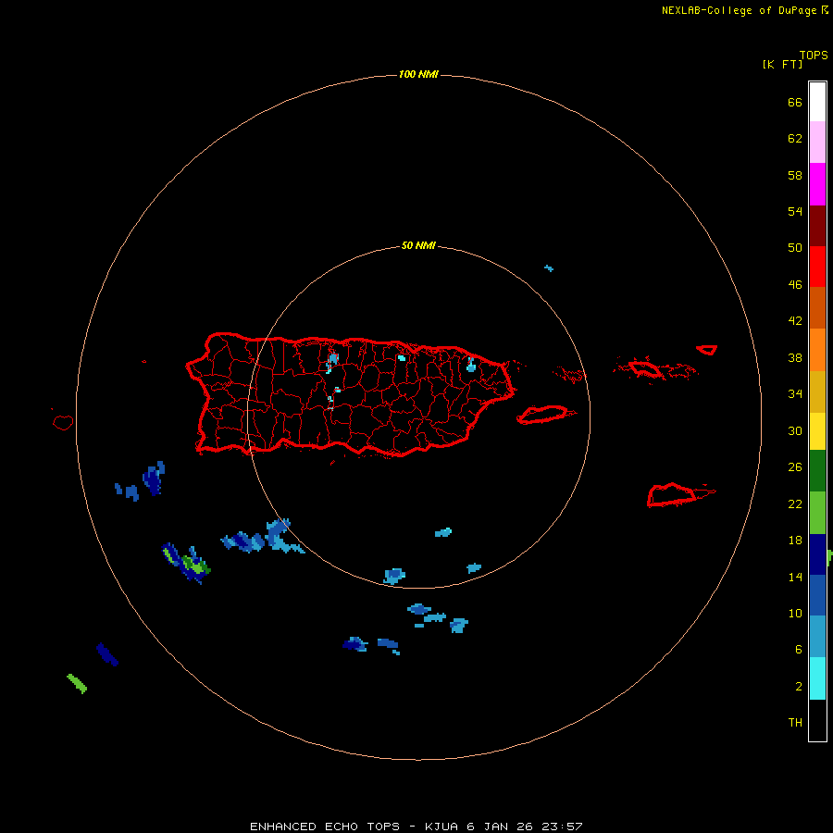Select the gold legend band
The width and height of the screenshot is (833, 833).
coord(817,392)
